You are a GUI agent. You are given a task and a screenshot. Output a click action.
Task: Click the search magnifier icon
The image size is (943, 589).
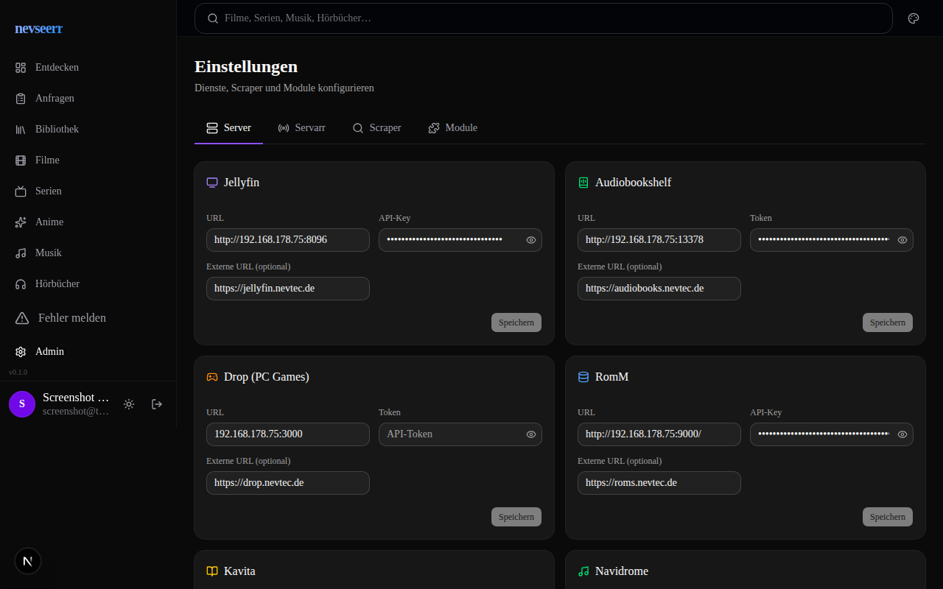pos(213,18)
